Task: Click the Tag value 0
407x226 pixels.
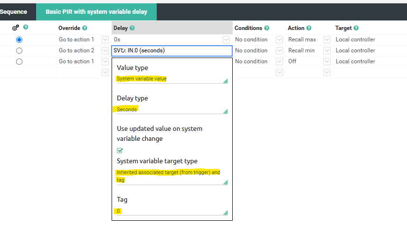Action: (x=118, y=211)
